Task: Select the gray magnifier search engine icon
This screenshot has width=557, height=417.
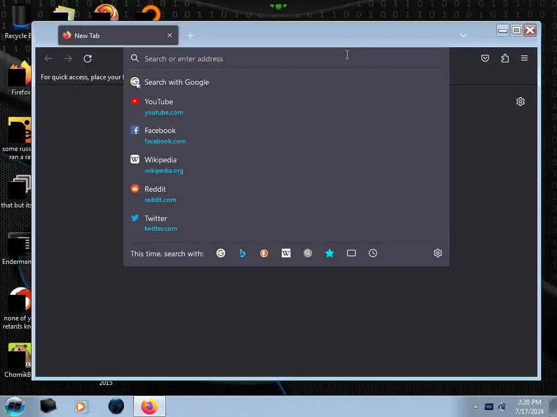Action: pos(308,253)
